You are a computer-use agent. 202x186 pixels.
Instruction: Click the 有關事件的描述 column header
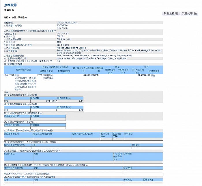coord(23,70)
